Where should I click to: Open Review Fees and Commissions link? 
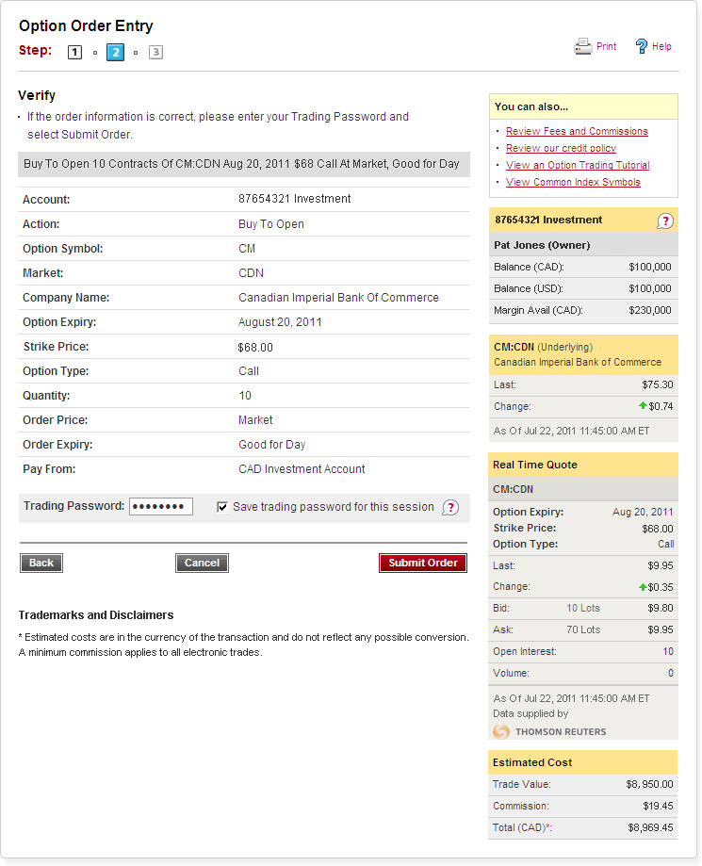577,131
